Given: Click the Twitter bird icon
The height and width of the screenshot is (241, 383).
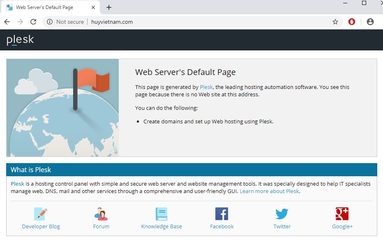Looking at the screenshot, I should 282,214.
